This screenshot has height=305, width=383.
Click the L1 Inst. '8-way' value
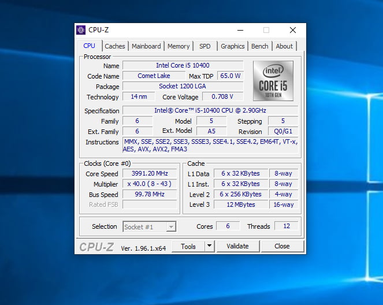pyautogui.click(x=283, y=184)
